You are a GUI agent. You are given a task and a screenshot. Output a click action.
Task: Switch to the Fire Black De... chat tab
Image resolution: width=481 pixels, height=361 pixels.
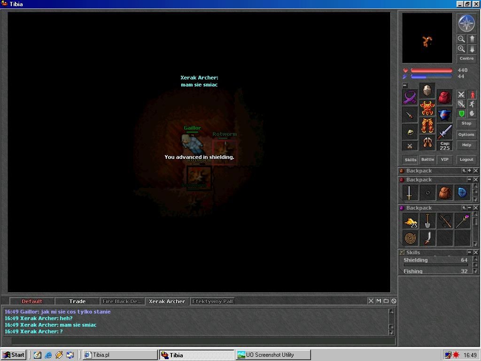[122, 301]
